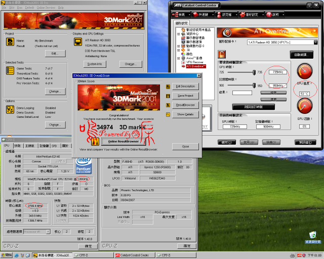Select VPU Recover in the Catalyst tree
The image size is (324, 259).
click(192, 62)
